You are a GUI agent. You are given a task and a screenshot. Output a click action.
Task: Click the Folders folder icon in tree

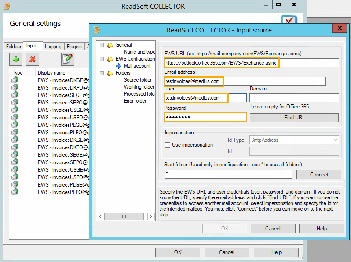point(110,73)
